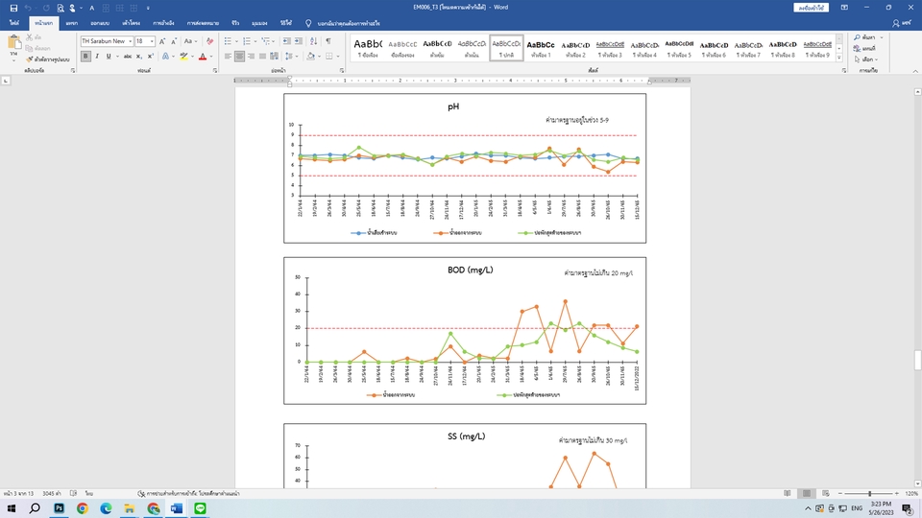Save the document from quick access toolbar
The height and width of the screenshot is (518, 922).
click(13, 8)
